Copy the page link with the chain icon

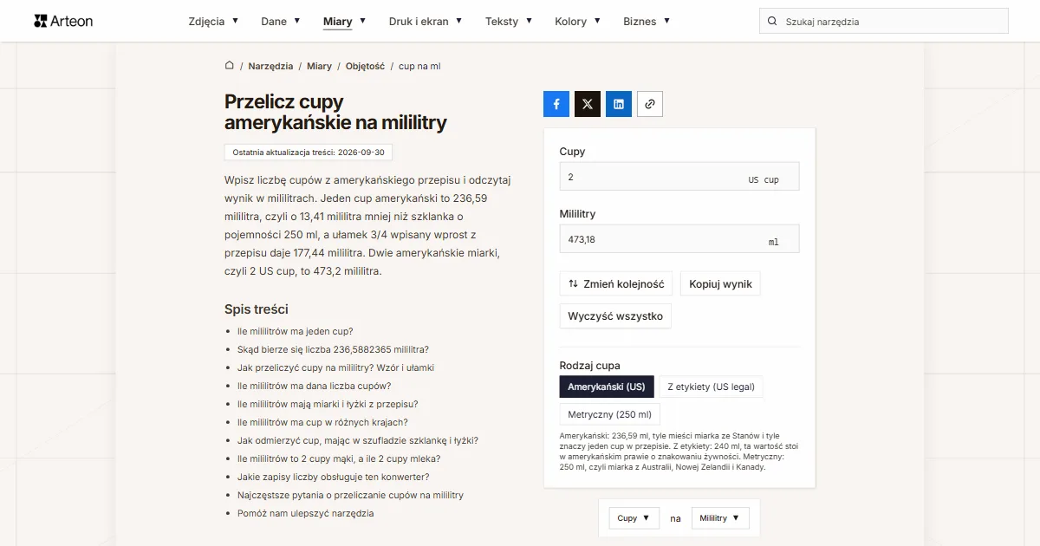(650, 104)
